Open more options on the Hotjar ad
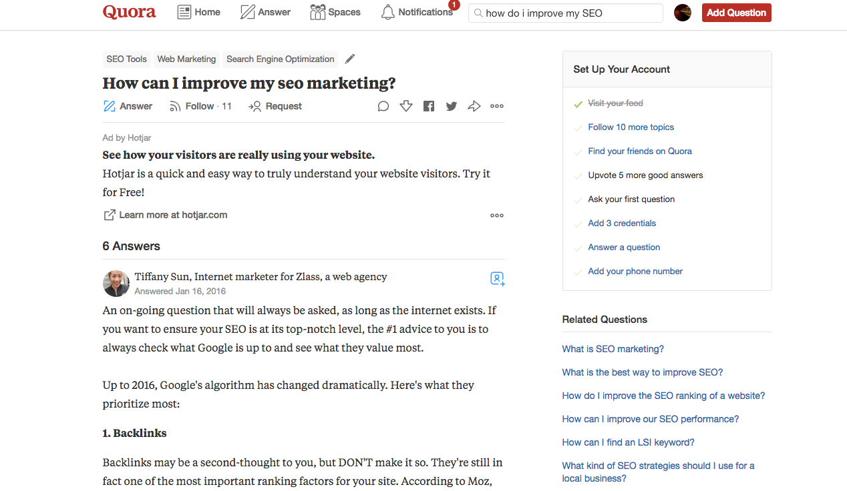Viewport: 847px width, 491px height. click(x=496, y=215)
